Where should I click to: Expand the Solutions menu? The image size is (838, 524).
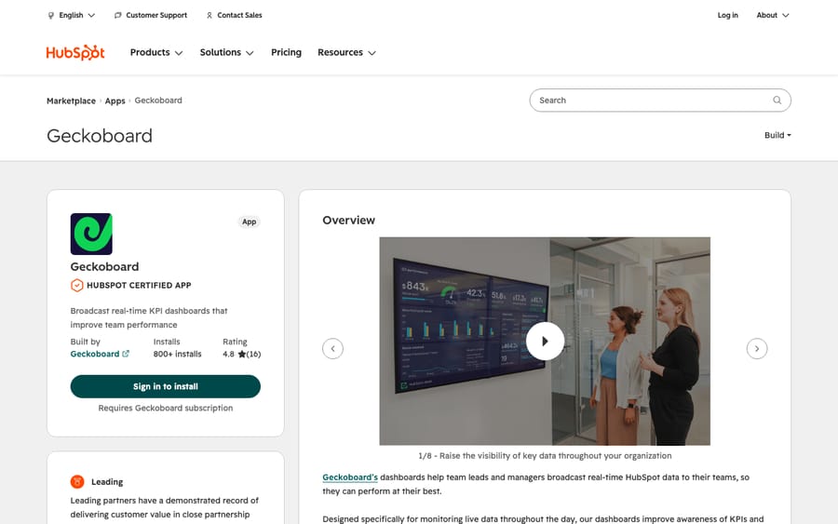(x=226, y=52)
